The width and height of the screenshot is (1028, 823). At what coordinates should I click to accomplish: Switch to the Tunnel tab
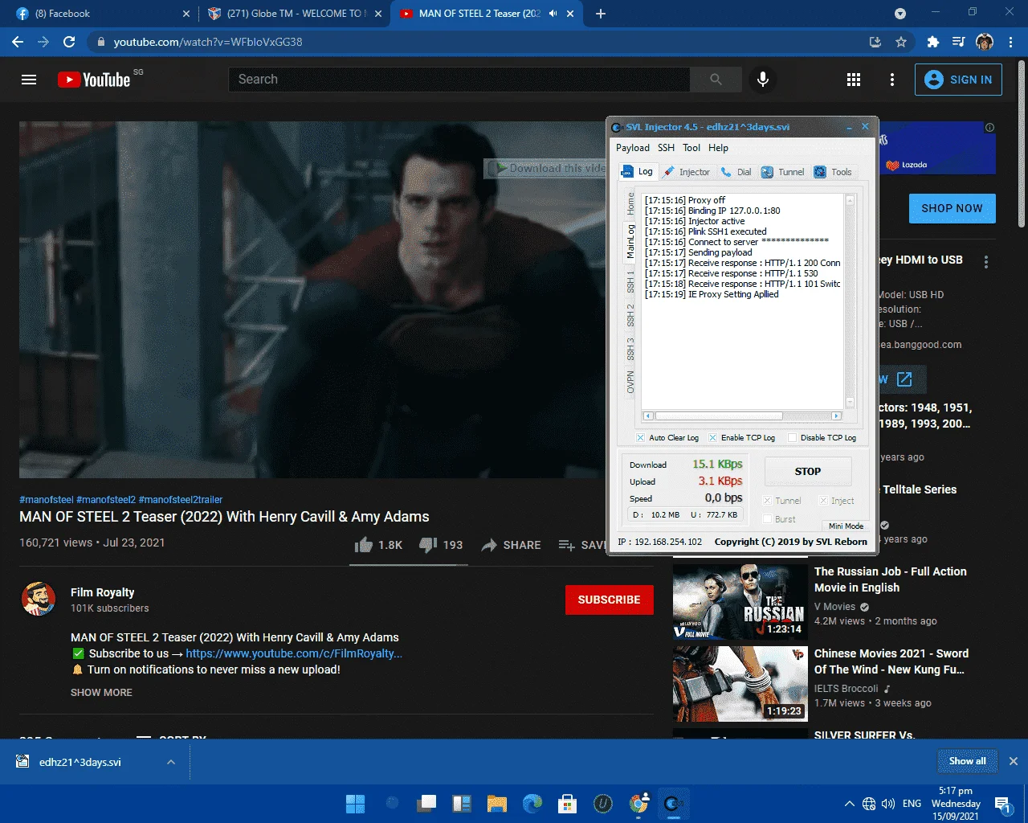point(783,172)
